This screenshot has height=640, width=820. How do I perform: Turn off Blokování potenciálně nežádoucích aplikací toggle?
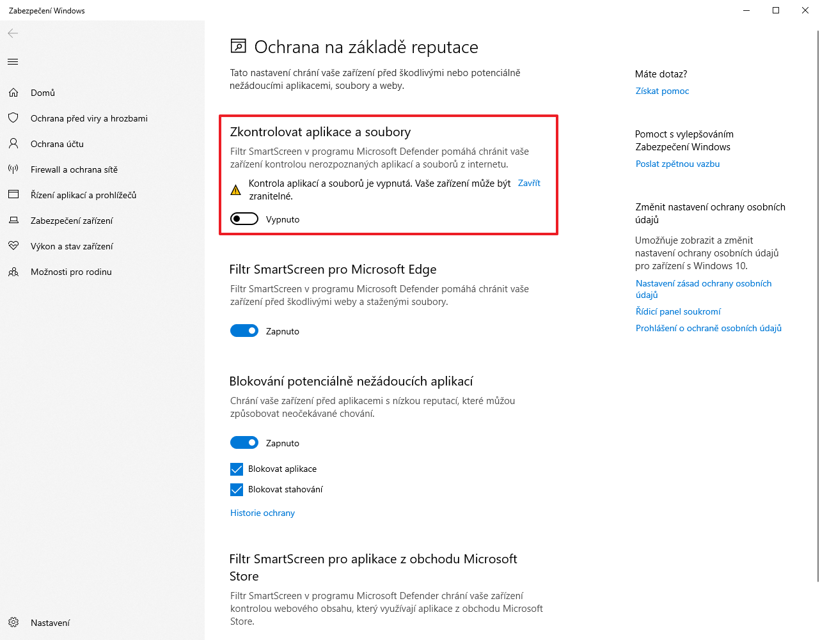tap(244, 442)
